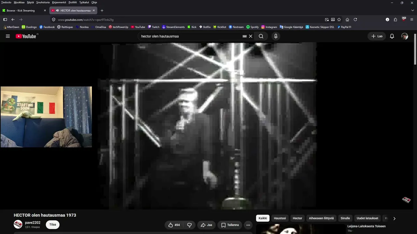Start voice search with the microphone
Image resolution: width=417 pixels, height=234 pixels.
click(x=276, y=36)
